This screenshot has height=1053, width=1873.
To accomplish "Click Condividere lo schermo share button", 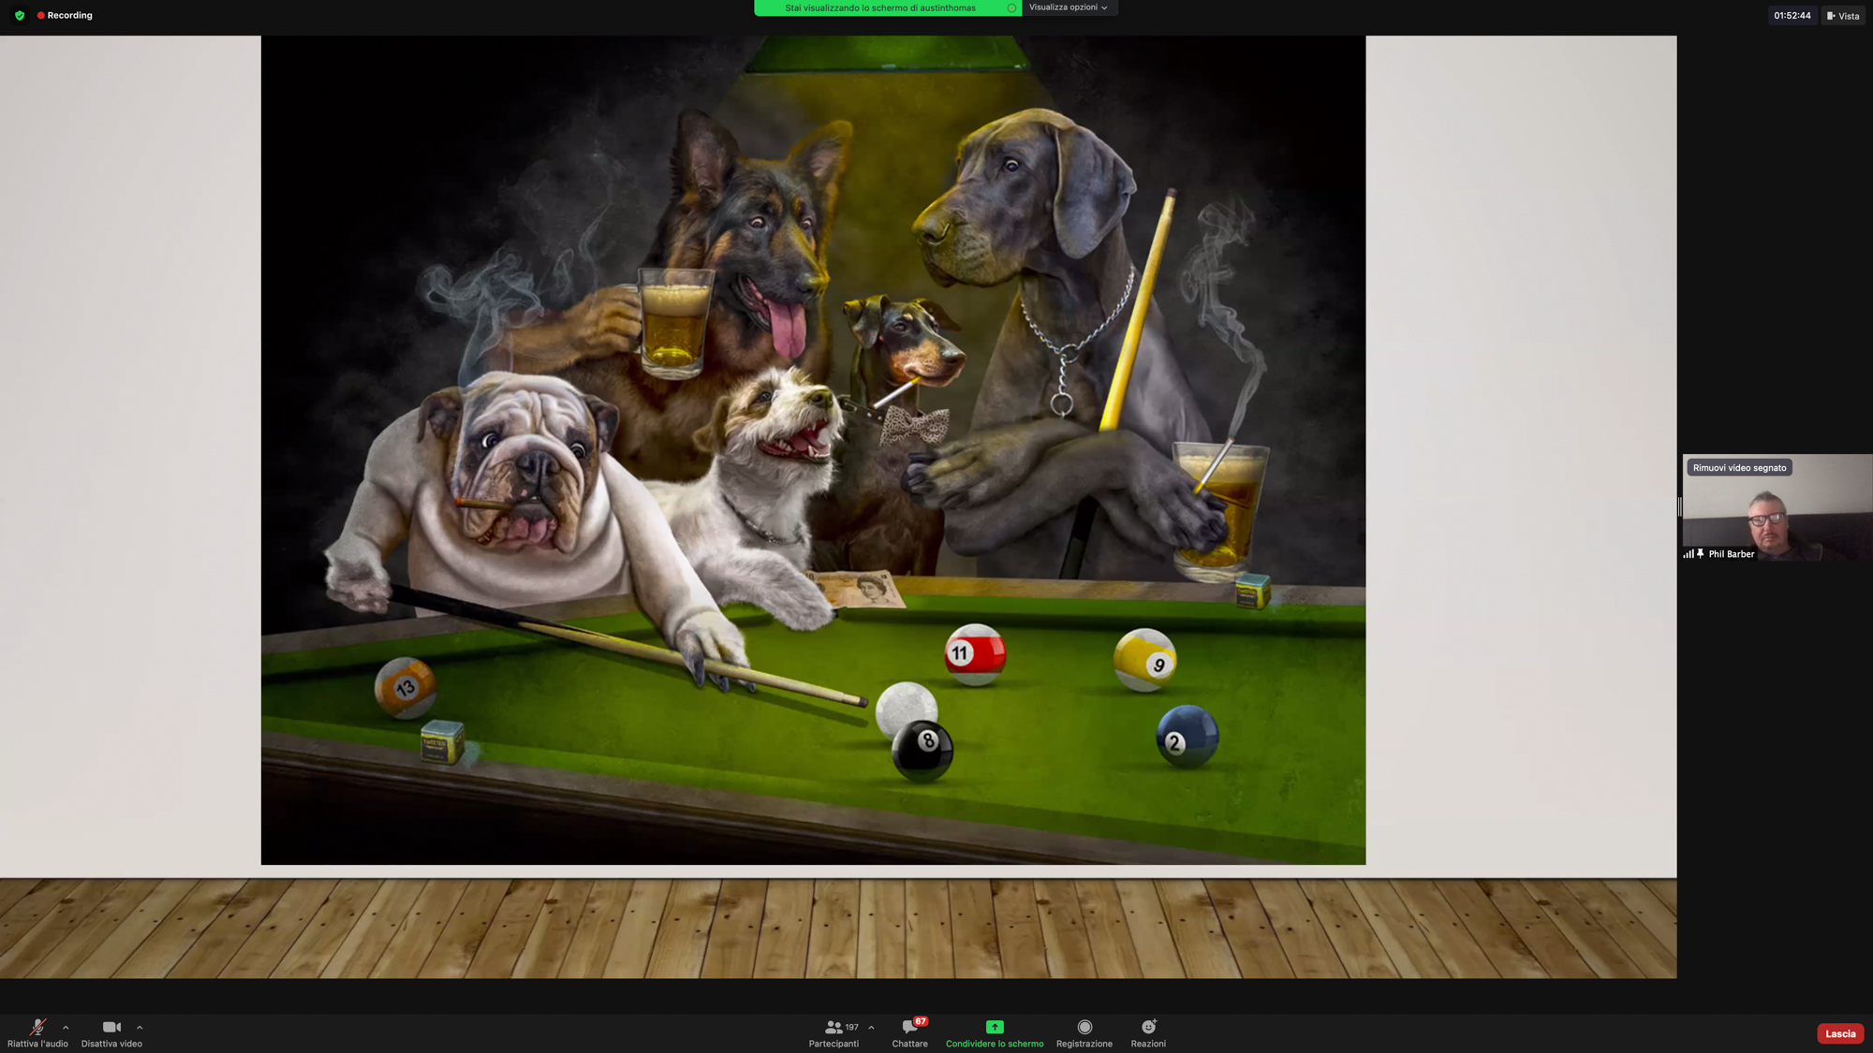I will click(x=995, y=1032).
